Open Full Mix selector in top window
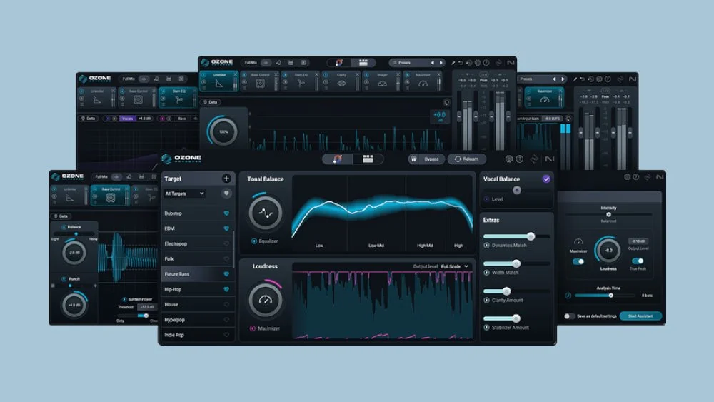This screenshot has height=402, width=714. click(251, 62)
